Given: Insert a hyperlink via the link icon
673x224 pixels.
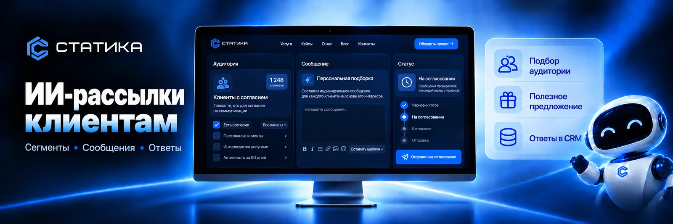Looking at the screenshot, I should click(x=328, y=149).
